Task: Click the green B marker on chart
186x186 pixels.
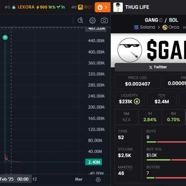Action: tap(5, 37)
